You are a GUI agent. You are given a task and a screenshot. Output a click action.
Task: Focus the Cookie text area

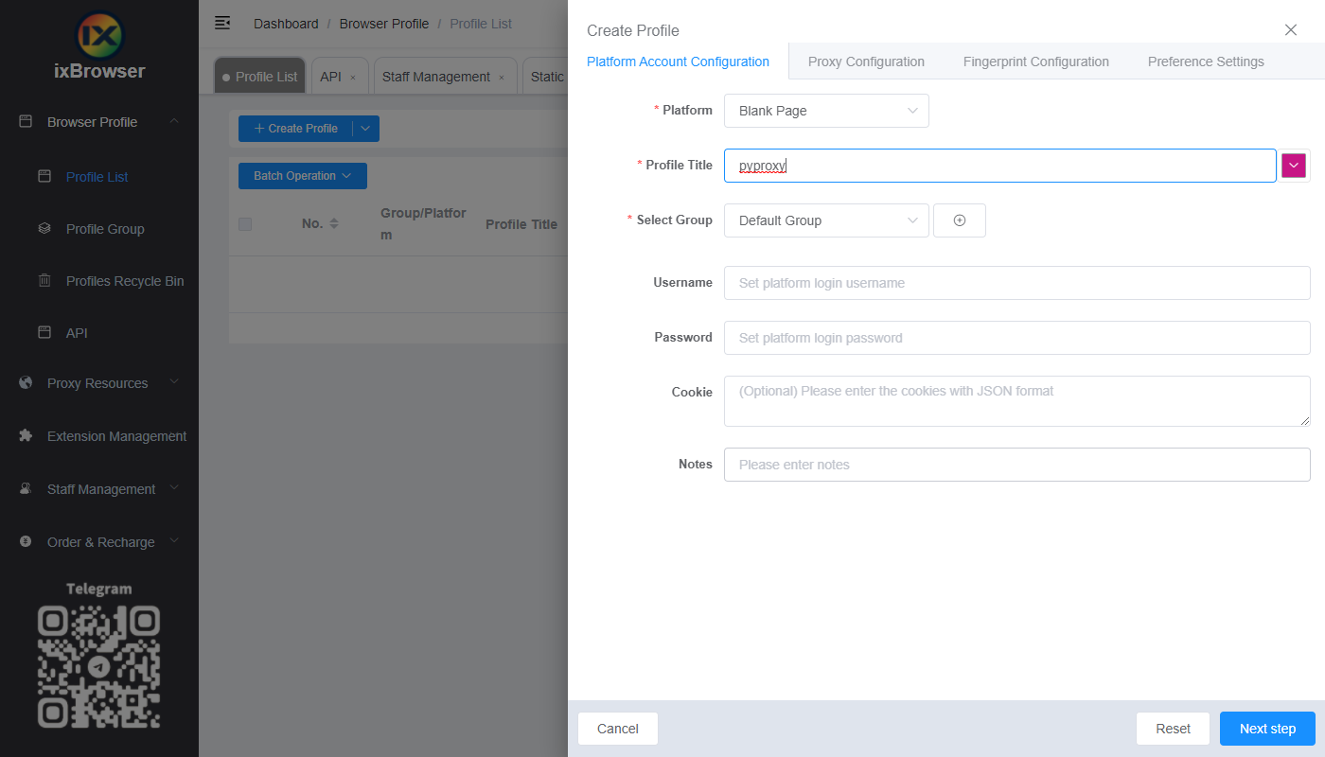point(1017,401)
